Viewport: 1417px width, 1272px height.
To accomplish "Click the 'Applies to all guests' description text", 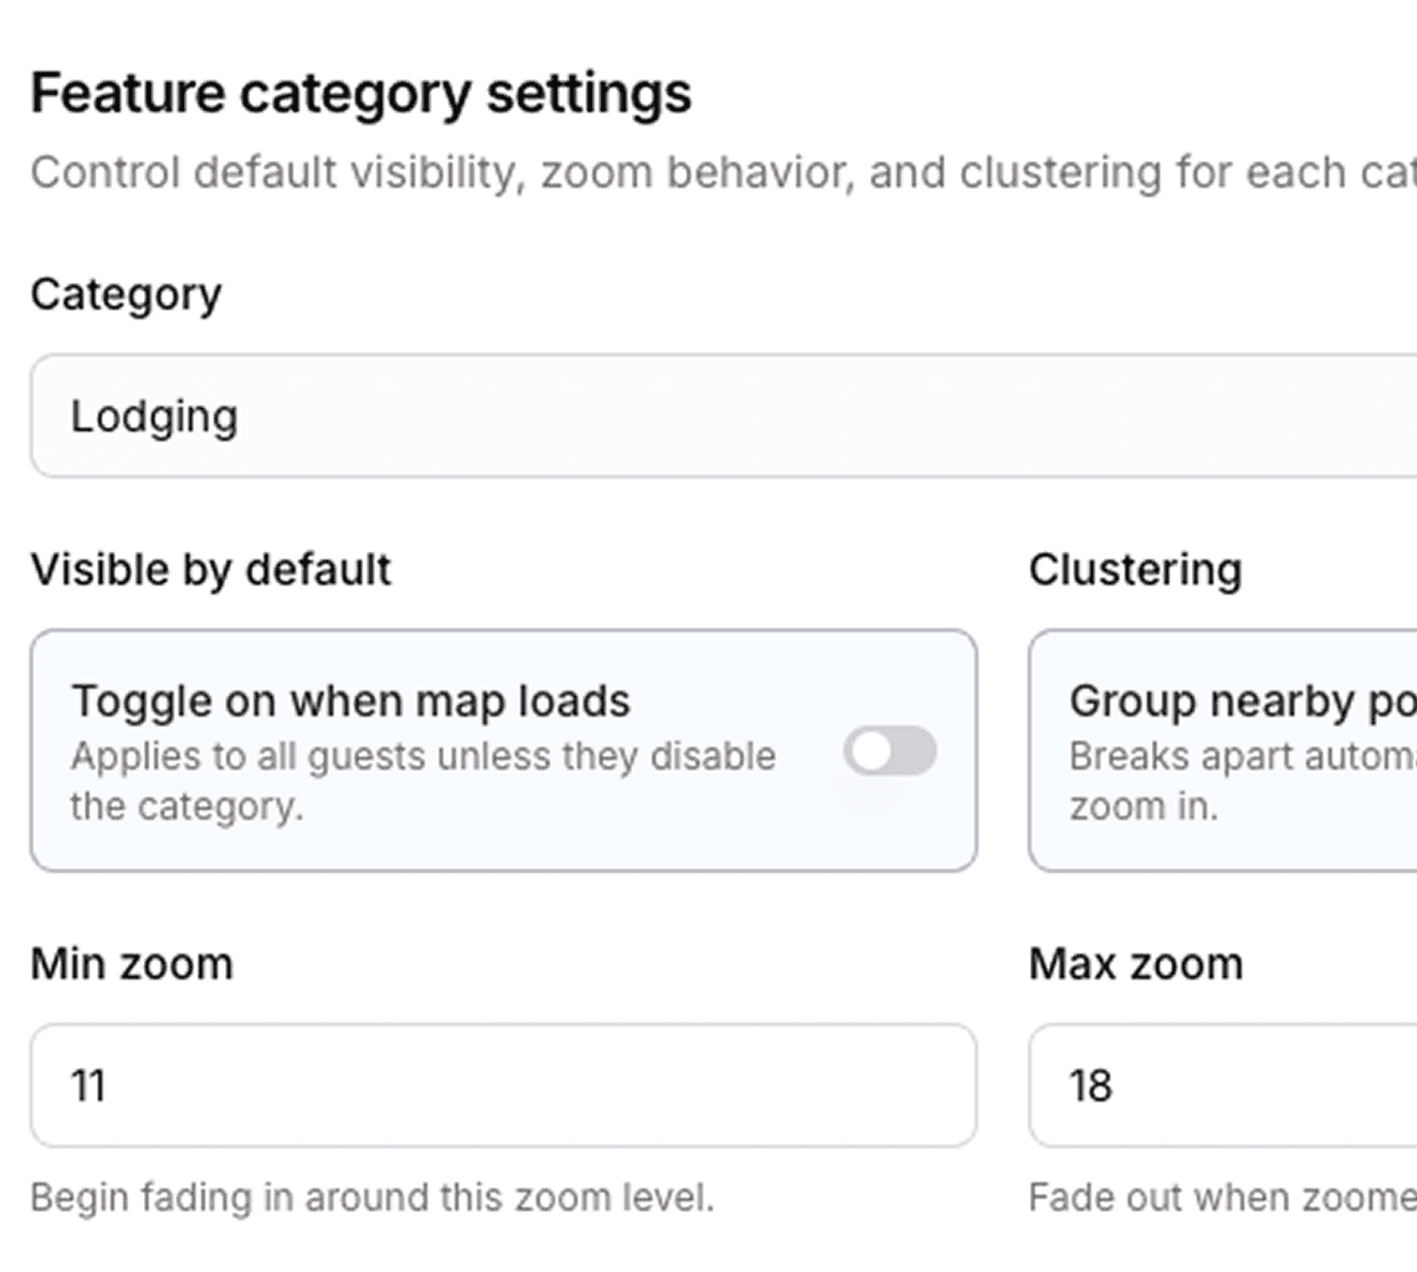I will (423, 756).
